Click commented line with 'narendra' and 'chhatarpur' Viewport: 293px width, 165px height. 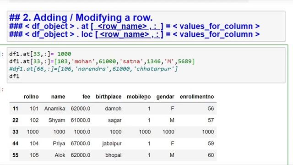click(93, 69)
